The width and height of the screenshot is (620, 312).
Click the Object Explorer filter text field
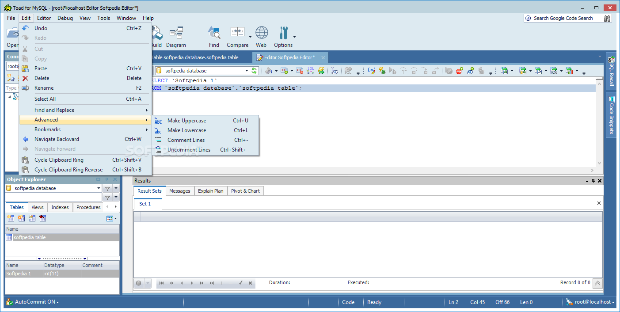click(53, 198)
